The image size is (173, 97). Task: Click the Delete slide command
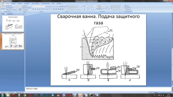25,10
